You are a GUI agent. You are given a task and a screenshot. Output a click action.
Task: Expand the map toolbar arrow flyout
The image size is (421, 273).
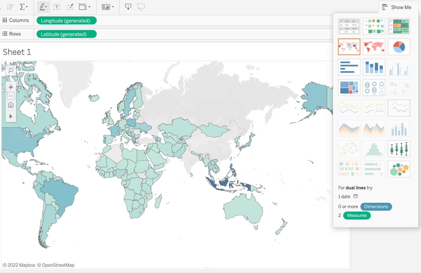coord(11,116)
